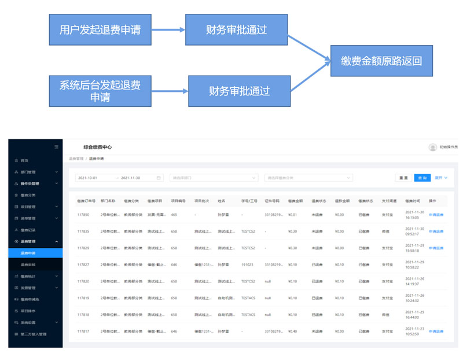
Task: Expand more filters with 展开 toggle
Action: click(442, 178)
